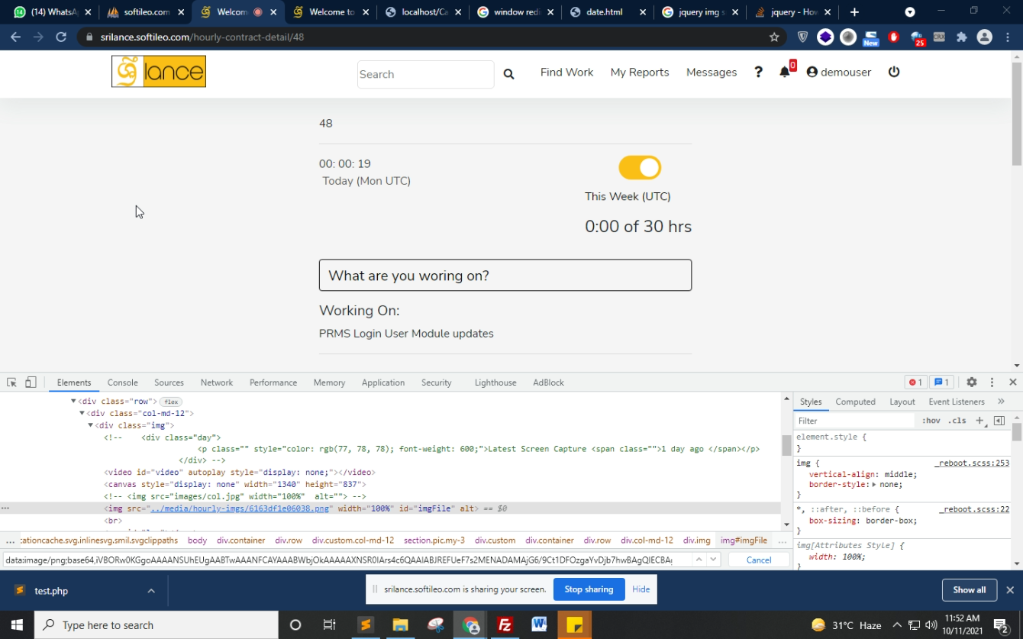Image resolution: width=1023 pixels, height=639 pixels.
Task: Toggle the .cls class editor
Action: 957,421
